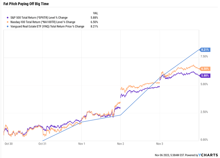This screenshot has height=158, width=220.
Task: Select the Vanguard Real Estate ETF legend label
Action: pyautogui.click(x=47, y=26)
